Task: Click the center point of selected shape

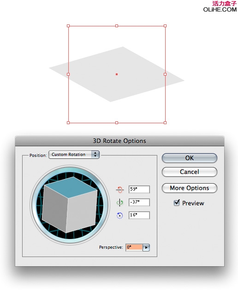Action: (x=117, y=74)
